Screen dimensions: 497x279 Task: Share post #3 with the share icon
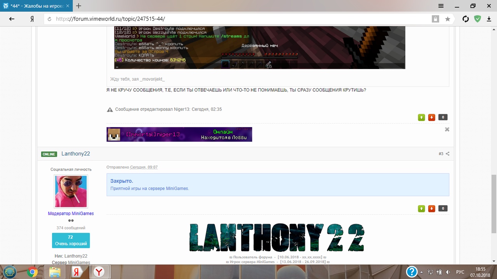point(448,154)
